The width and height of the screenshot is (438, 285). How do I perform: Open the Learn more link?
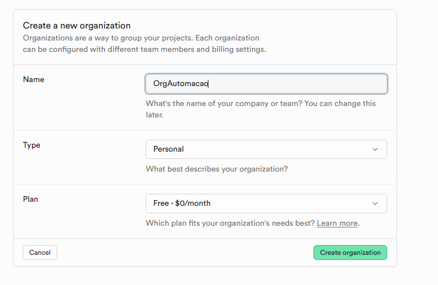pyautogui.click(x=337, y=223)
